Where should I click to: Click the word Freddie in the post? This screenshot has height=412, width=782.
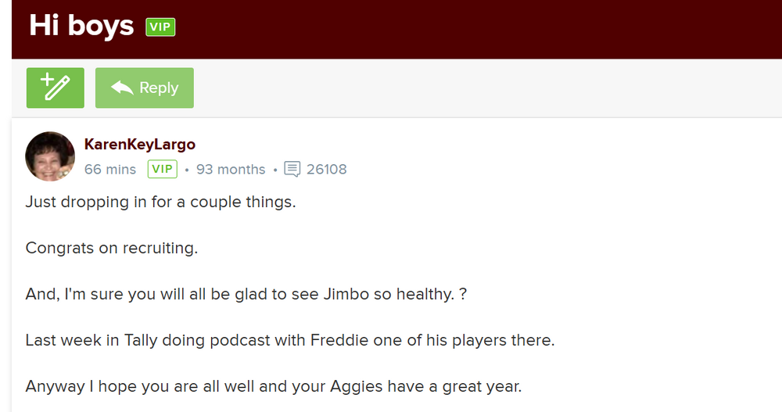coord(337,341)
